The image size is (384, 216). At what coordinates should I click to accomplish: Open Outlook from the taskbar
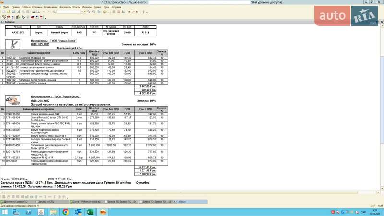(78, 212)
